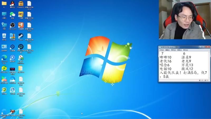Launch 360压缩 archive tool shortcut

tap(12, 37)
